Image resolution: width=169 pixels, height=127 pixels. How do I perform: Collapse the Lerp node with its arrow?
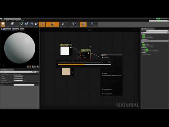pyautogui.click(x=89, y=50)
